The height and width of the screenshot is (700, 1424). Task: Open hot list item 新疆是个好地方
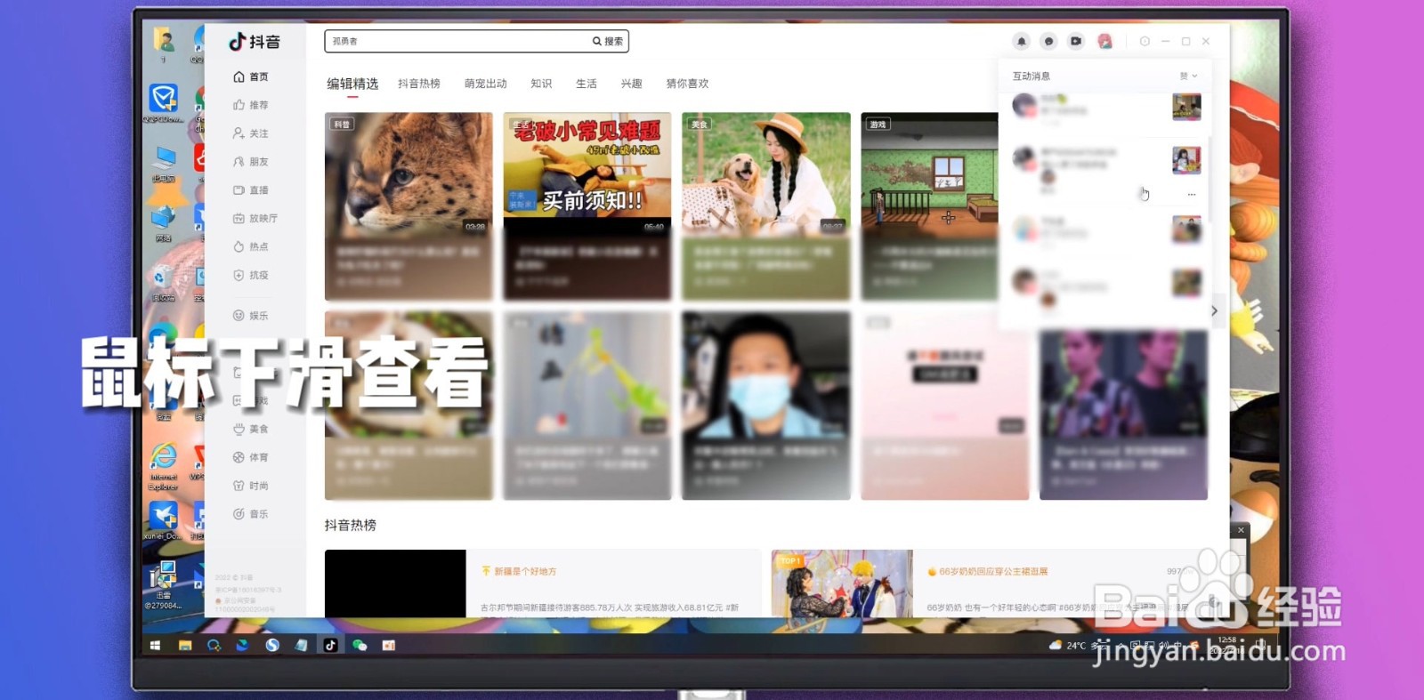click(525, 571)
